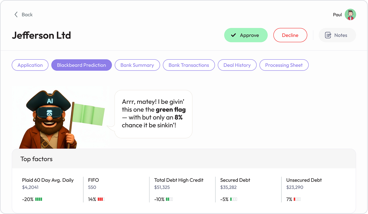Click the Notes pencil icon
Image resolution: width=368 pixels, height=214 pixels.
click(328, 35)
